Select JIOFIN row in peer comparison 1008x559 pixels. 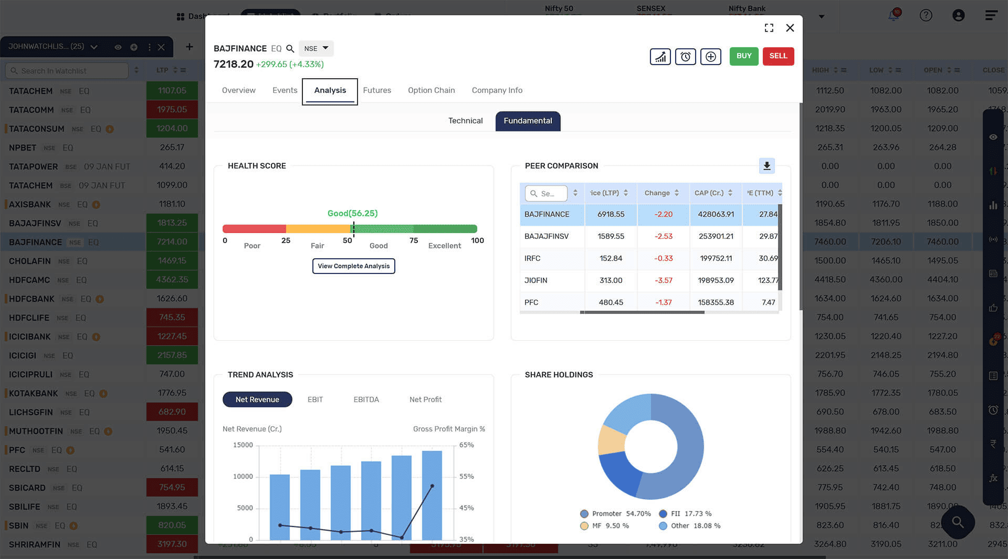coord(649,280)
